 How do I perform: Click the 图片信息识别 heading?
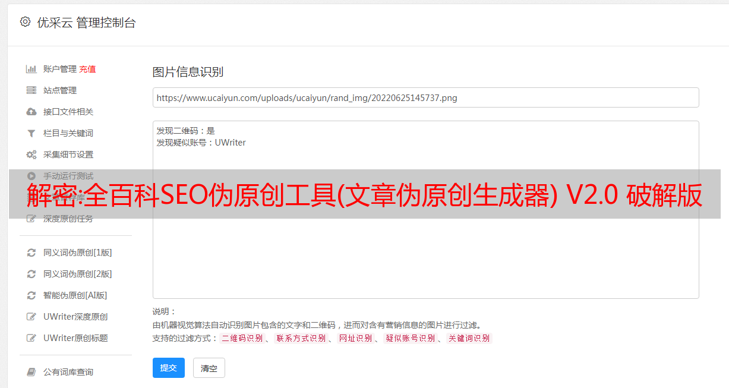click(188, 72)
